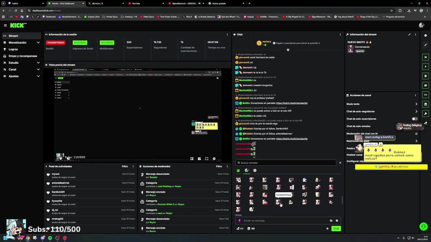Select the global emotes tab
431x242 pixels.
(x=255, y=171)
